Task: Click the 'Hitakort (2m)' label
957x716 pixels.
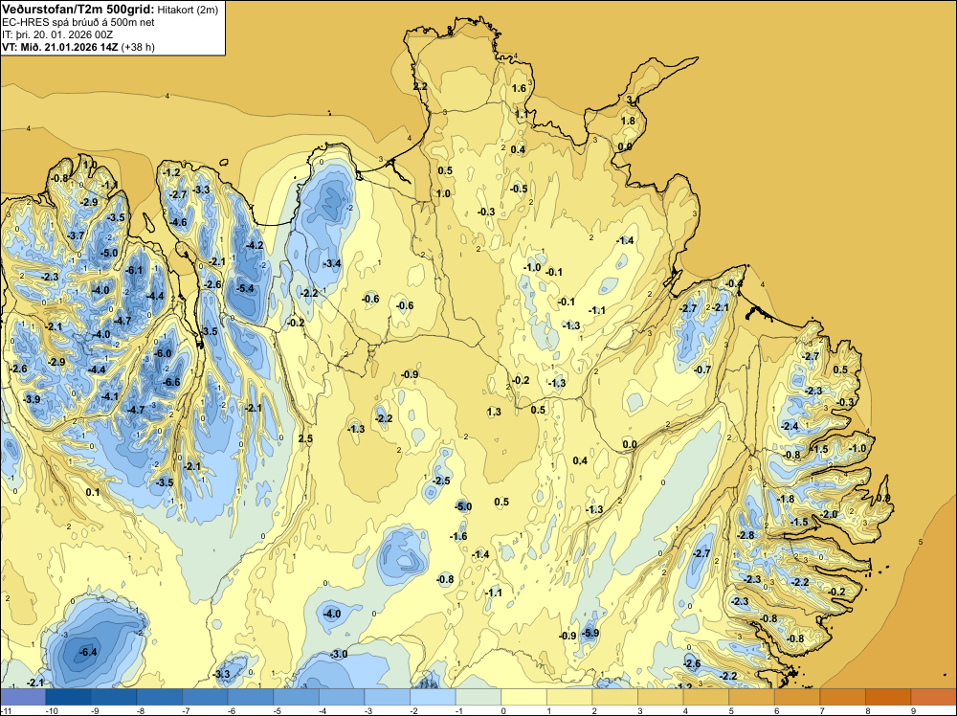Action: pos(188,10)
